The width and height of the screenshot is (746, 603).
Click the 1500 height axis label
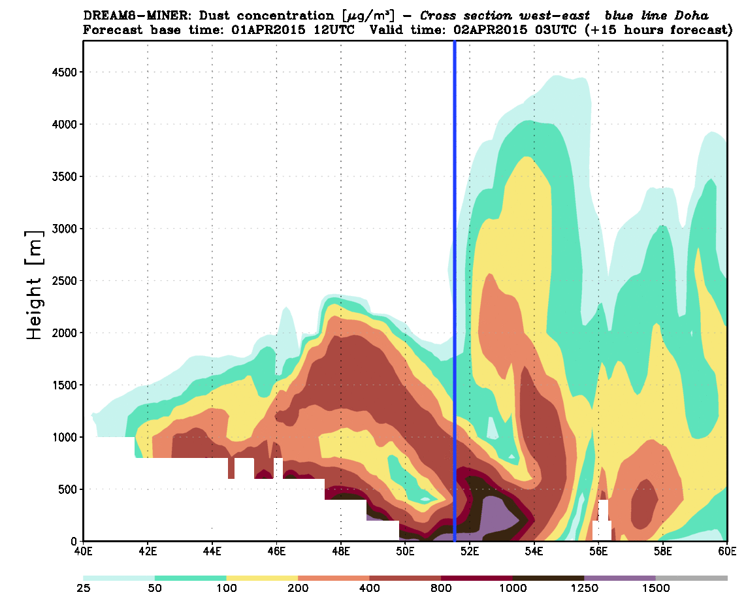click(64, 385)
